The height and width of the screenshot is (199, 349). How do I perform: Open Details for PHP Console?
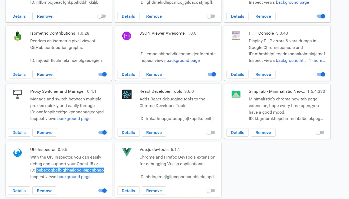click(238, 74)
